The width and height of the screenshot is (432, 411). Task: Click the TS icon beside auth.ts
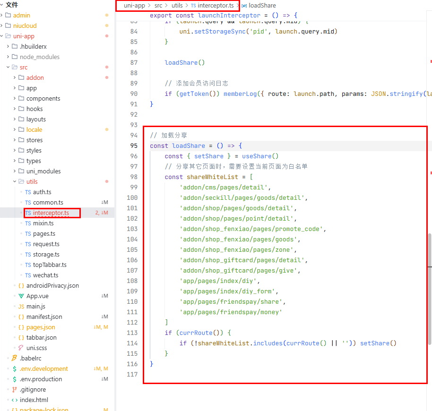pyautogui.click(x=28, y=192)
